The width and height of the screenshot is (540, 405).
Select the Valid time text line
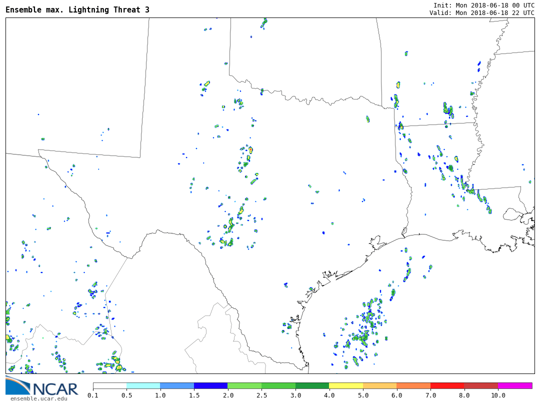[x=481, y=13]
